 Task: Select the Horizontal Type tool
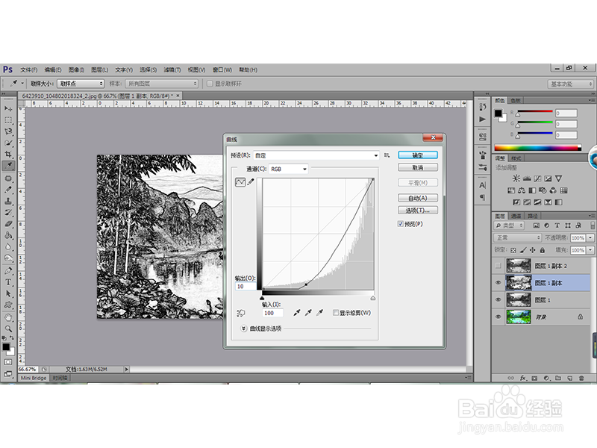8,282
